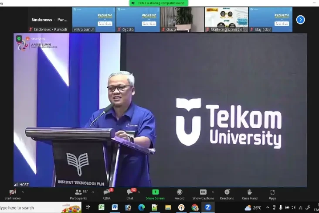The height and width of the screenshot is (213, 319).
Task: Open Excel from the taskbar
Action: tap(101, 207)
